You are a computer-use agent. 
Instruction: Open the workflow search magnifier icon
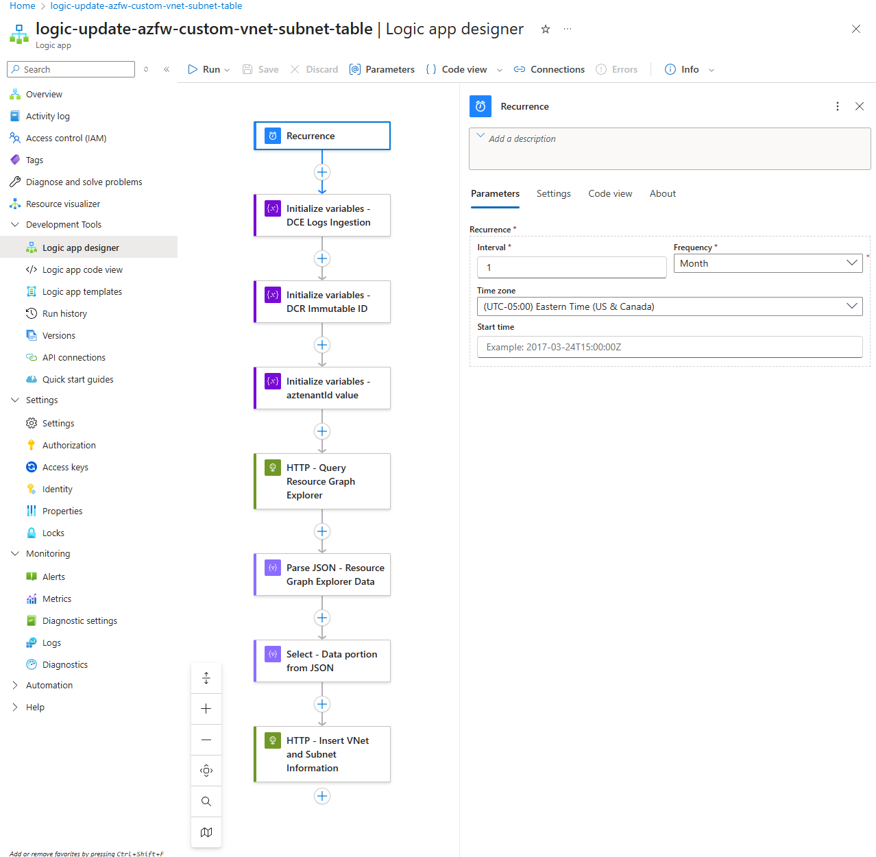click(x=206, y=801)
